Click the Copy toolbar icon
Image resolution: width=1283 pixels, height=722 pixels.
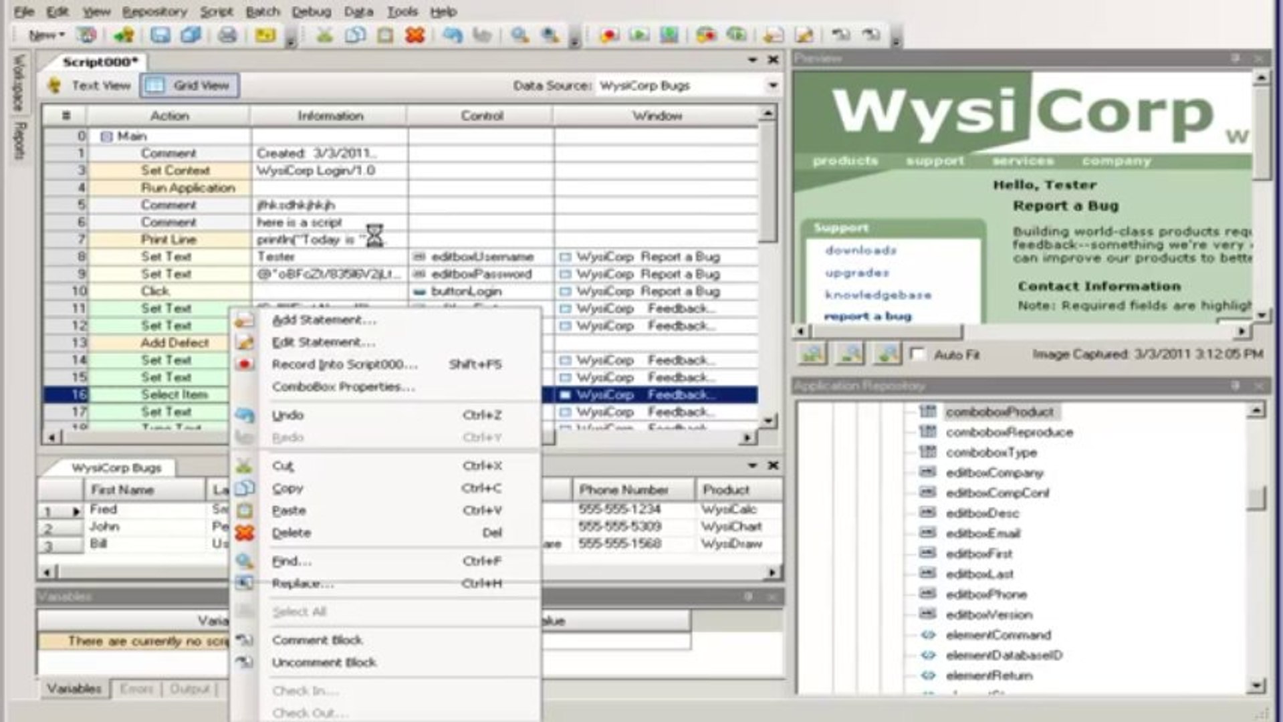(355, 35)
